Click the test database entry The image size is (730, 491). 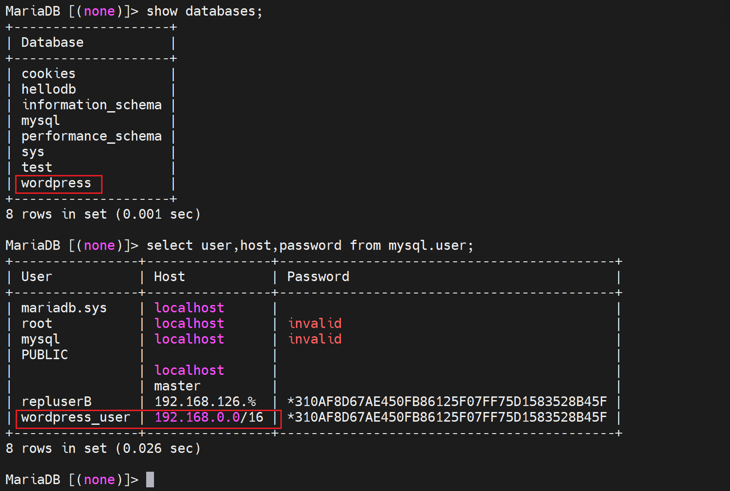click(x=37, y=167)
